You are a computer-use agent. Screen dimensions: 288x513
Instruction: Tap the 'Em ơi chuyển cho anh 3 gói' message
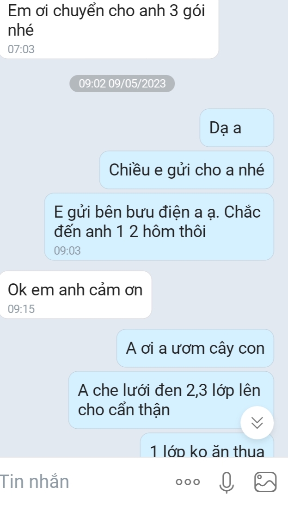[x=109, y=28]
